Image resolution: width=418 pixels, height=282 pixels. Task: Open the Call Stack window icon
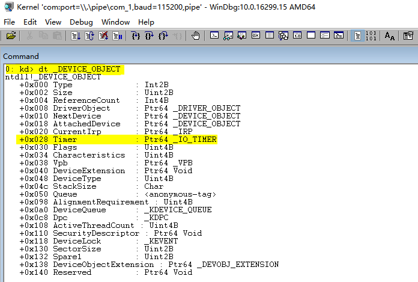coord(283,35)
